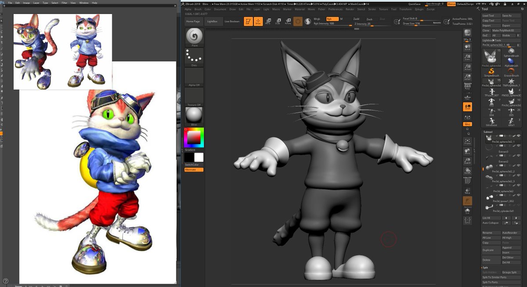Viewport: 527px width, 287px height.
Task: Click the Solo button
Action: 468,211
